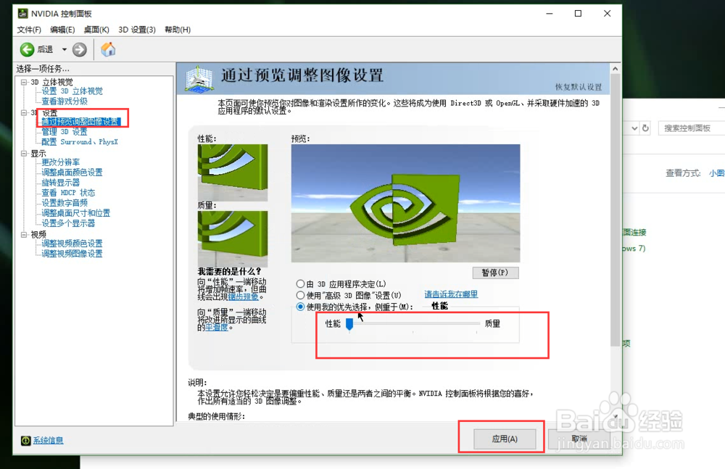Select 查看游戏分级 in tree

pos(65,101)
